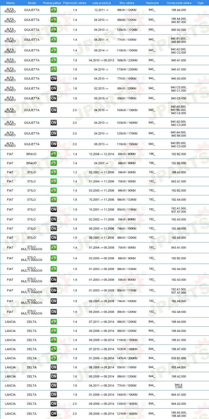Click the PB icon in Giulietta 09.2014 row
Viewport: 209px width, 419px height.
pos(54,50)
